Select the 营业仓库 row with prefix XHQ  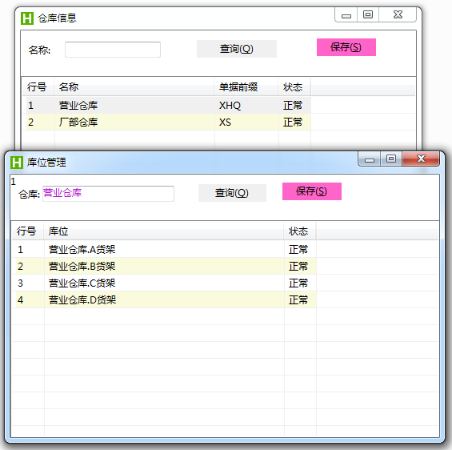(167, 105)
